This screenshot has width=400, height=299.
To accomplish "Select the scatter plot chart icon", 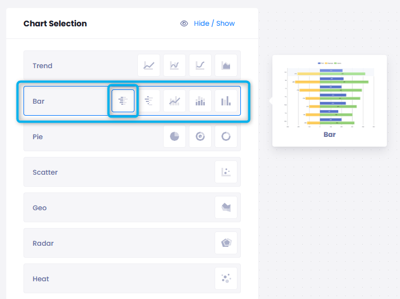I will [x=226, y=172].
